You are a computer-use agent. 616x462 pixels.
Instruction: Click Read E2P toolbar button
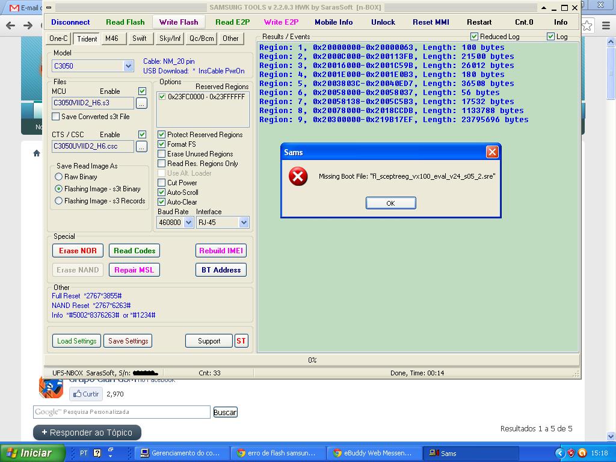[233, 22]
